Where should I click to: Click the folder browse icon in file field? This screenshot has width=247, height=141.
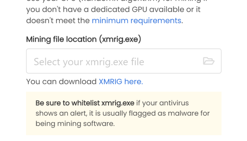[208, 61]
